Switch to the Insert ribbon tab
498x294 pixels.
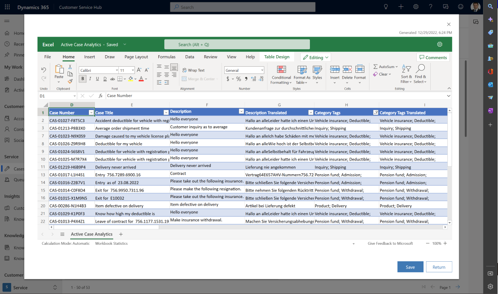89,57
